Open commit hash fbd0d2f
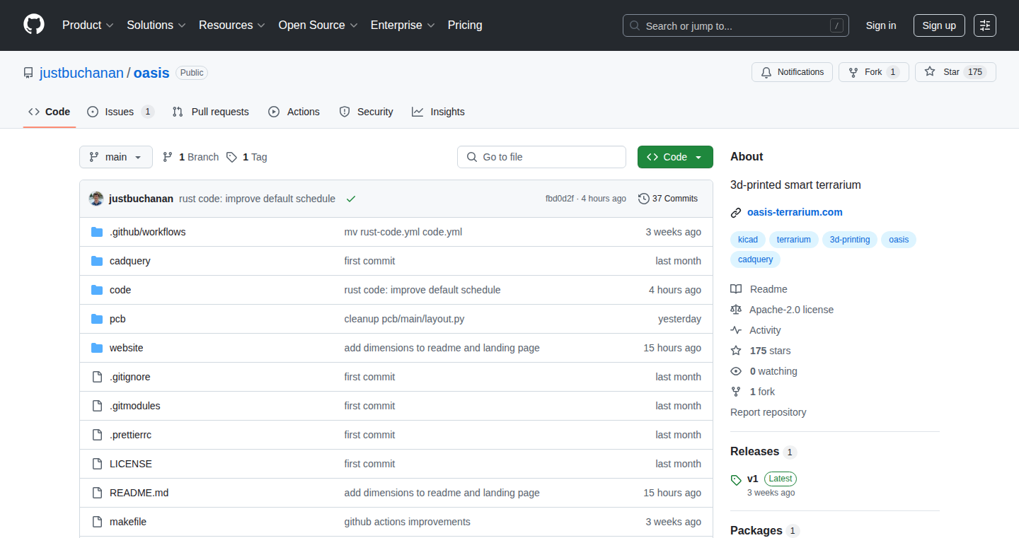Viewport: 1019px width, 538px height. (560, 199)
